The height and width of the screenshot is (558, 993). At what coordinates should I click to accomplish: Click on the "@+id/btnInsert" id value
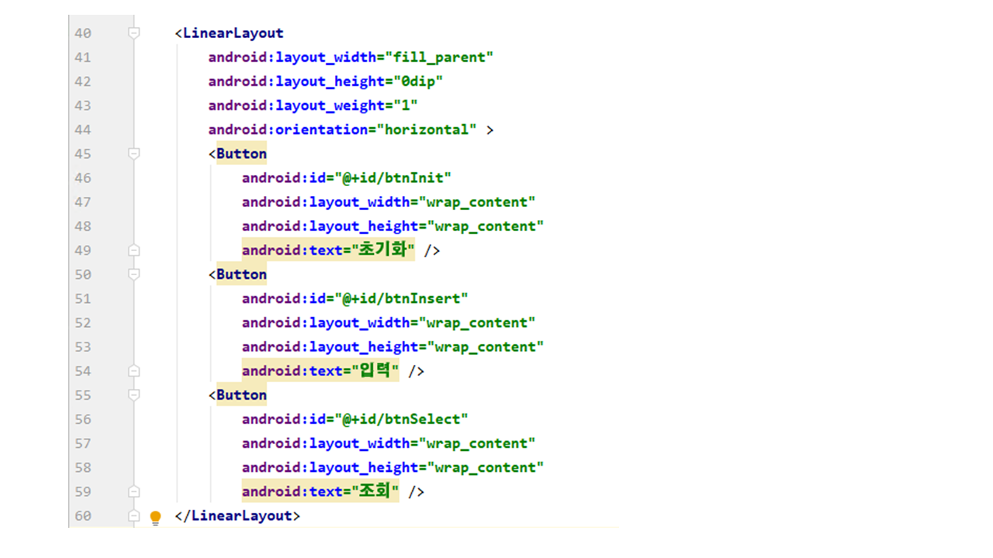405,298
